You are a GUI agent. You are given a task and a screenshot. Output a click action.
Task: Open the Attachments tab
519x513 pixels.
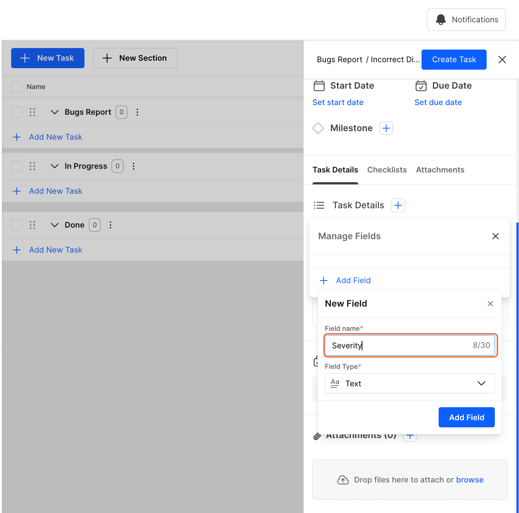(x=440, y=170)
